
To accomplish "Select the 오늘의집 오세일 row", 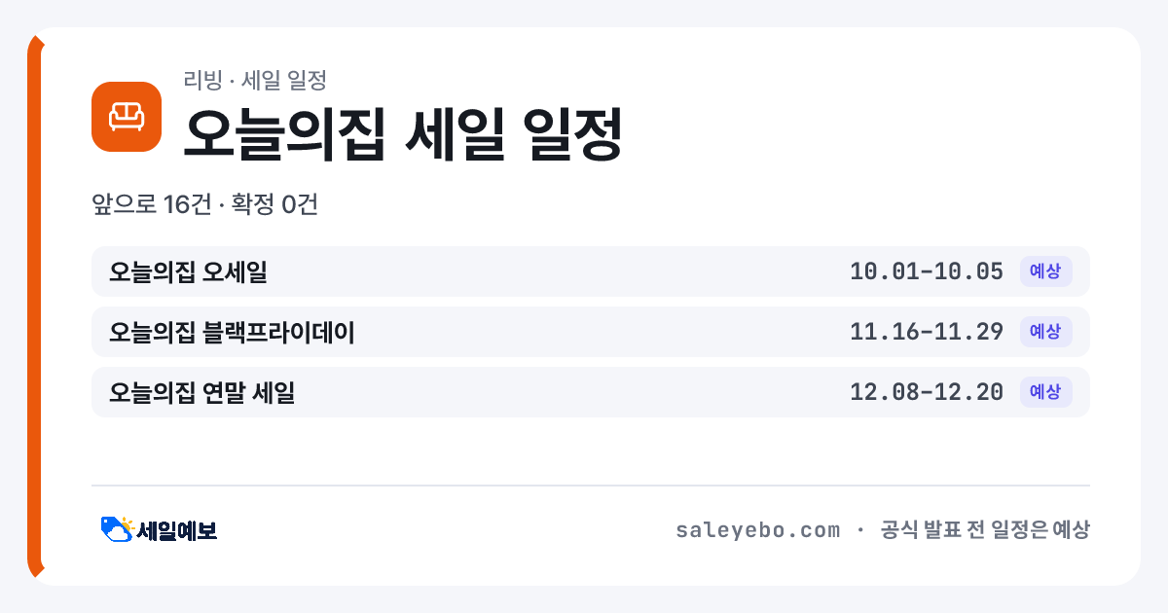I will 591,271.
